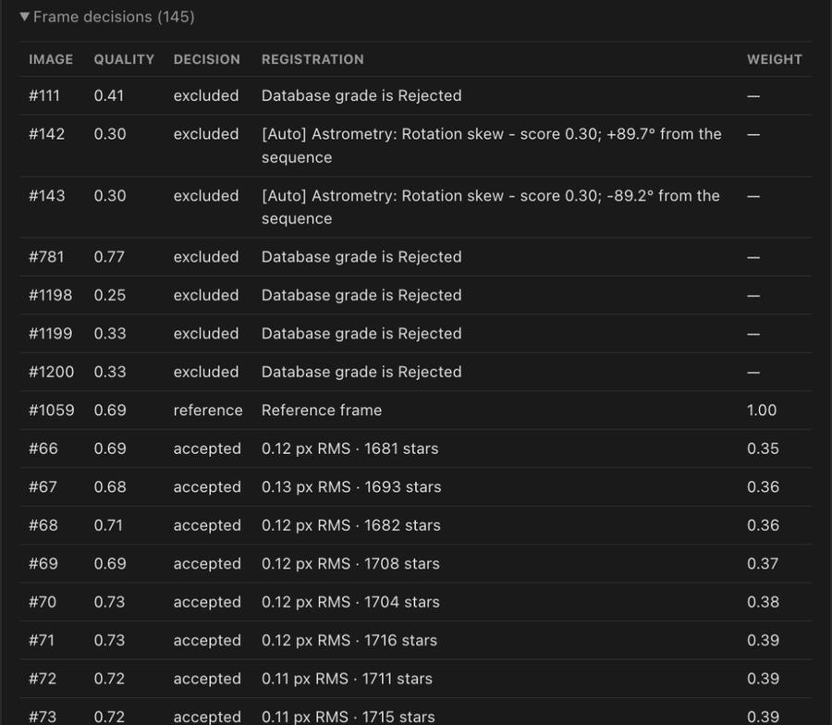This screenshot has width=832, height=725.
Task: Select image #142 rotation skew row
Action: coord(415,145)
